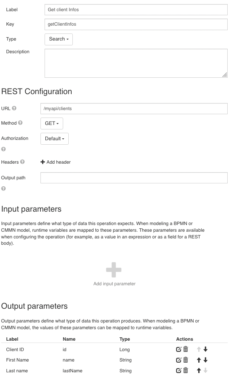The image size is (231, 379).
Task: Move Last name parameter up
Action: (199, 370)
